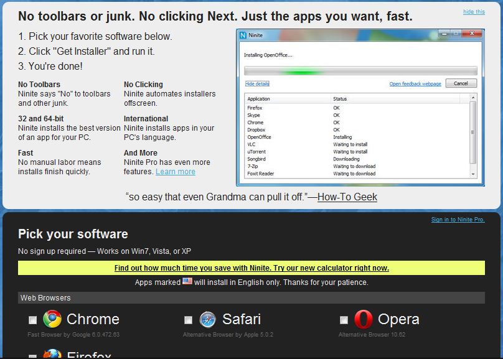Click the Firefox icon at the bottom
This screenshot has width=503, height=359.
[x=53, y=355]
